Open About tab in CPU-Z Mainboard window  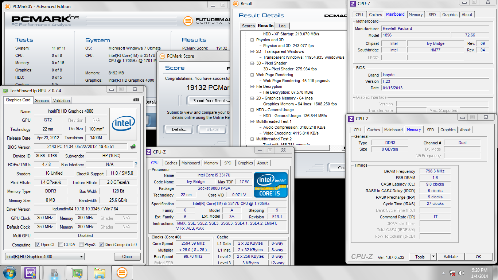point(467,15)
